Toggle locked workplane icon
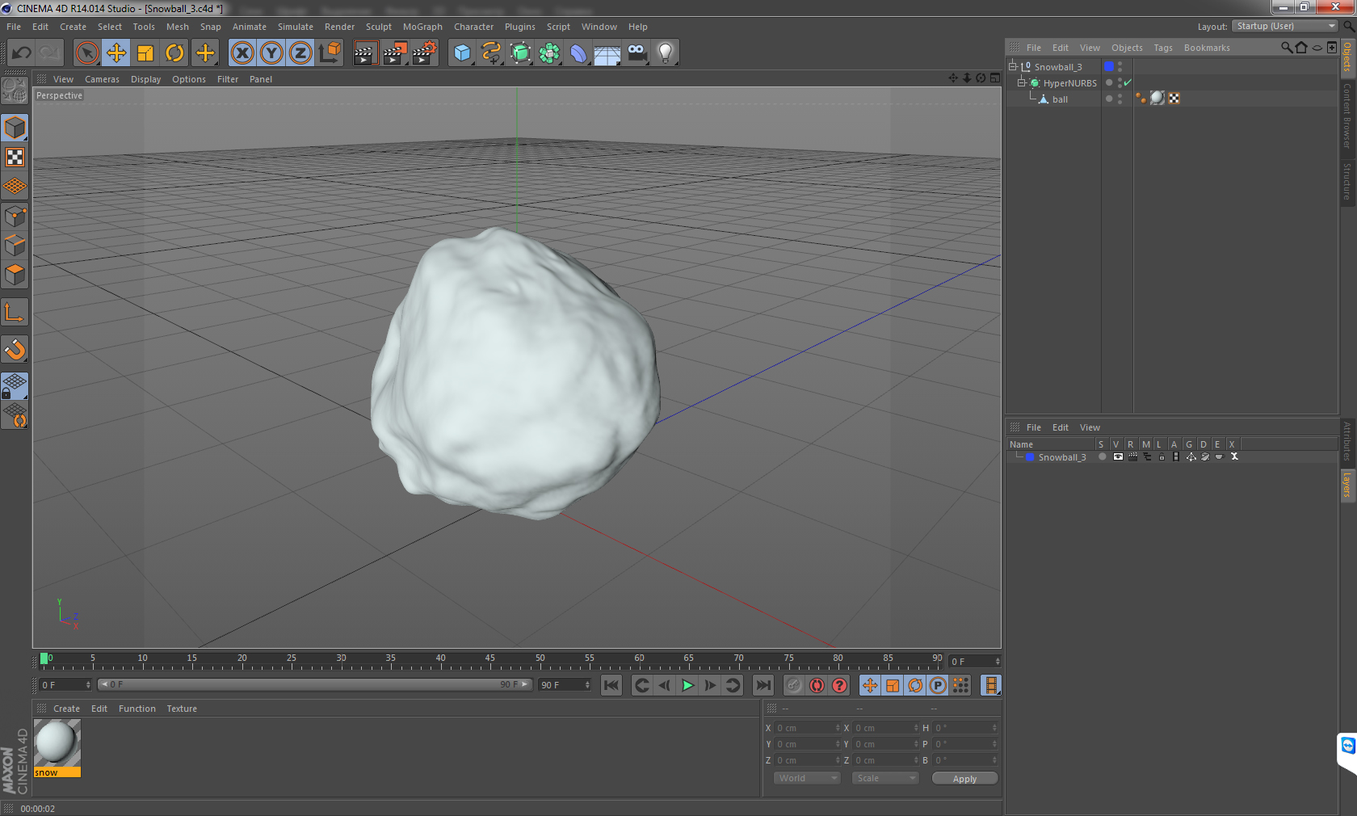 15,386
